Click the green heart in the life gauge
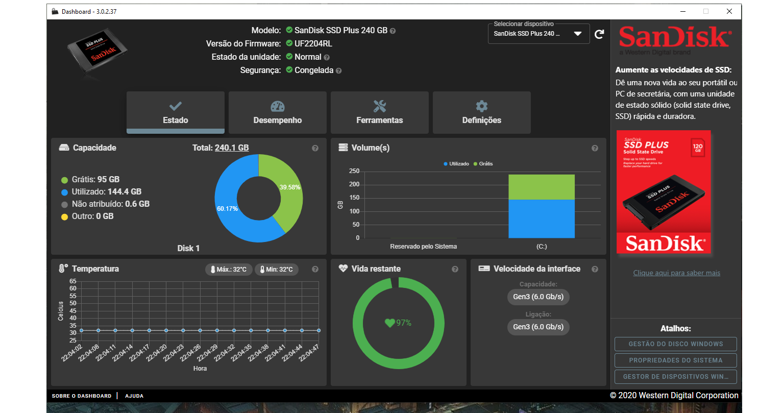784x413 pixels. point(389,323)
